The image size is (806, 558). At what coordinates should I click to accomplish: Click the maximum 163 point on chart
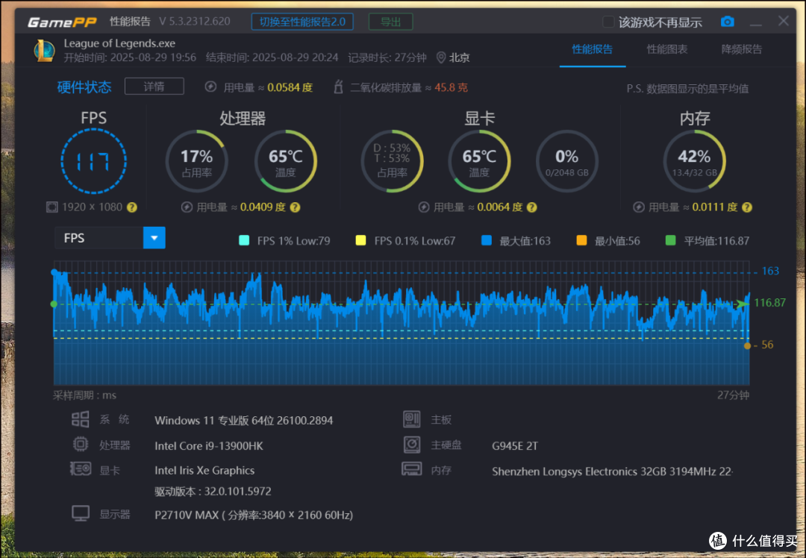coord(54,272)
